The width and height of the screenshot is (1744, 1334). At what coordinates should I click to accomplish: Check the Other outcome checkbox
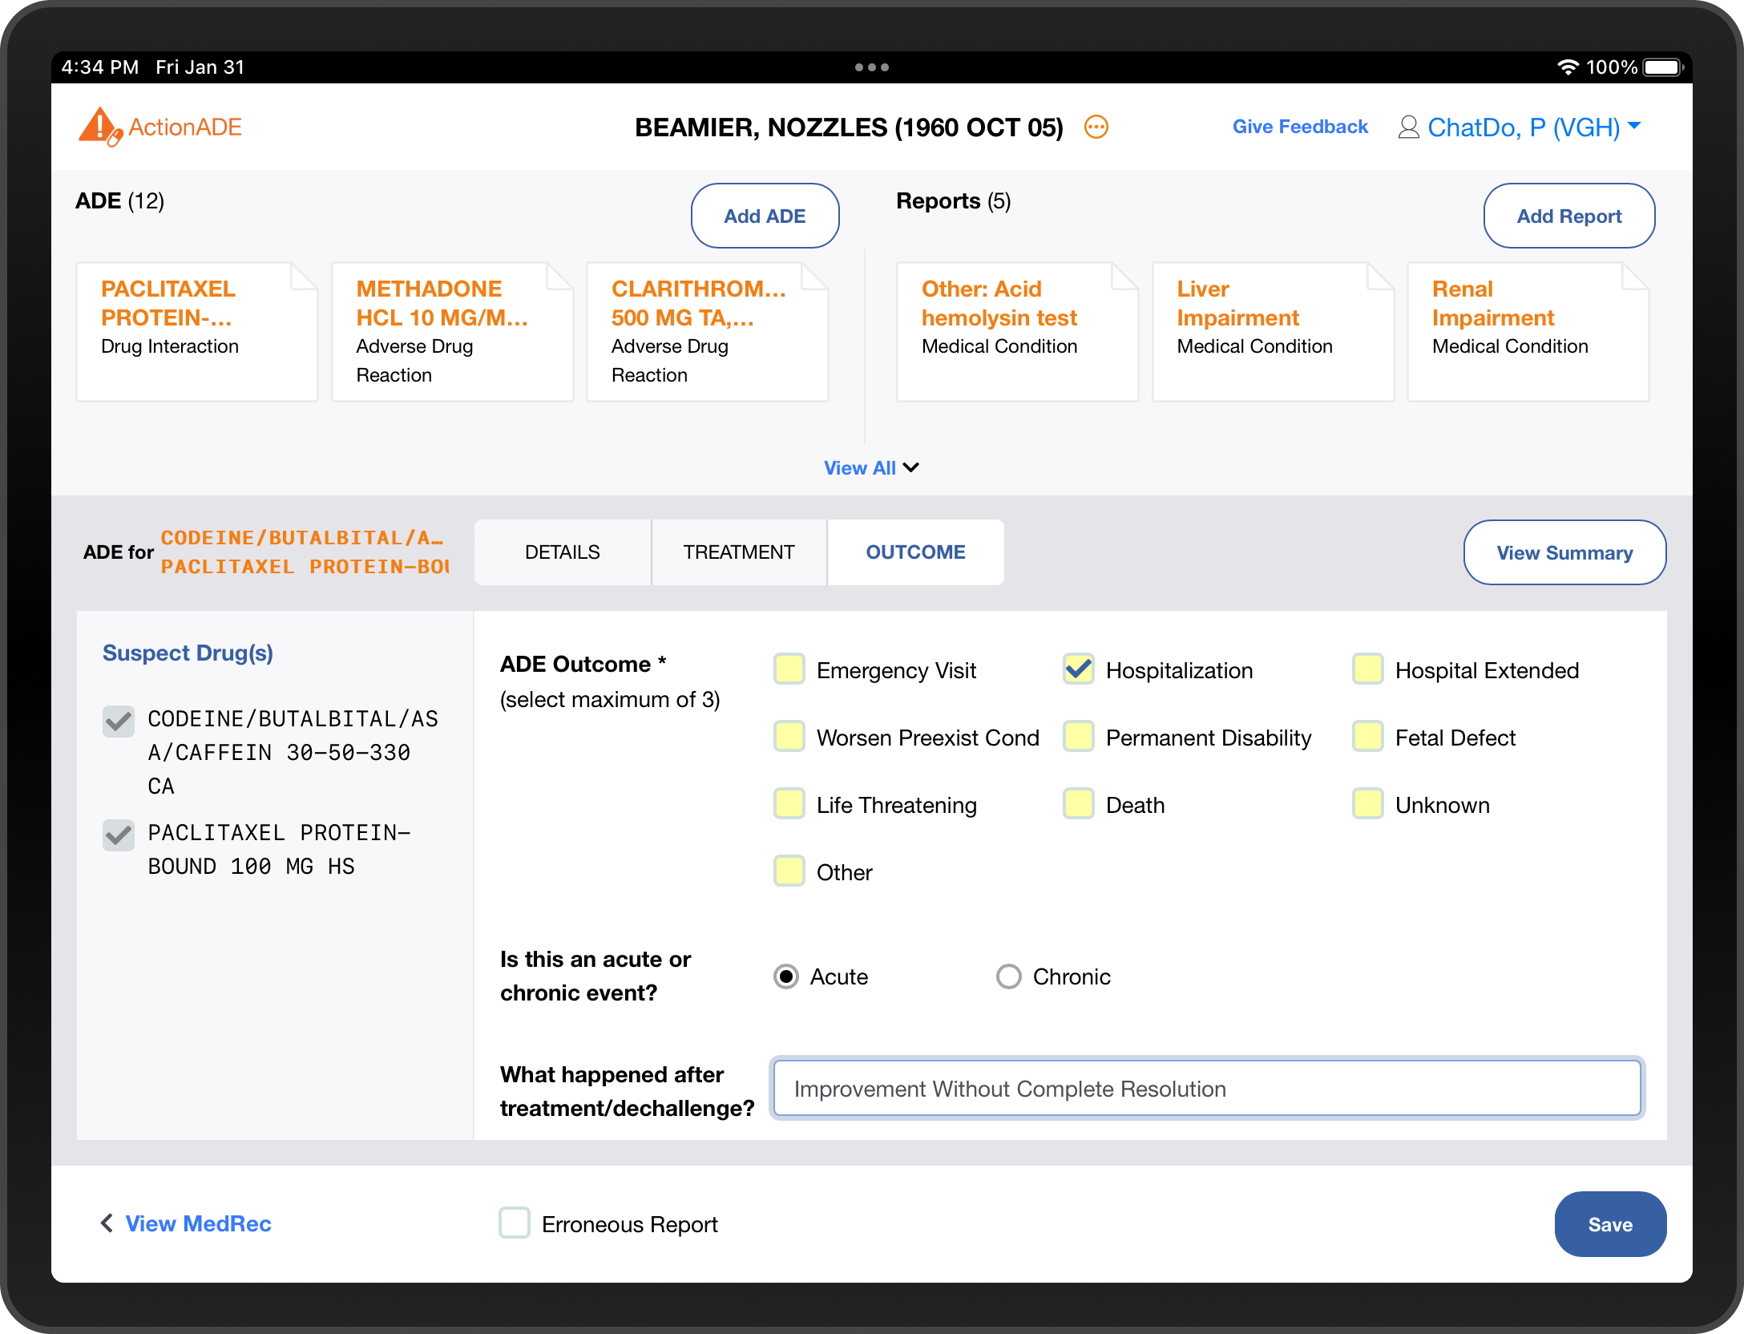pos(789,871)
